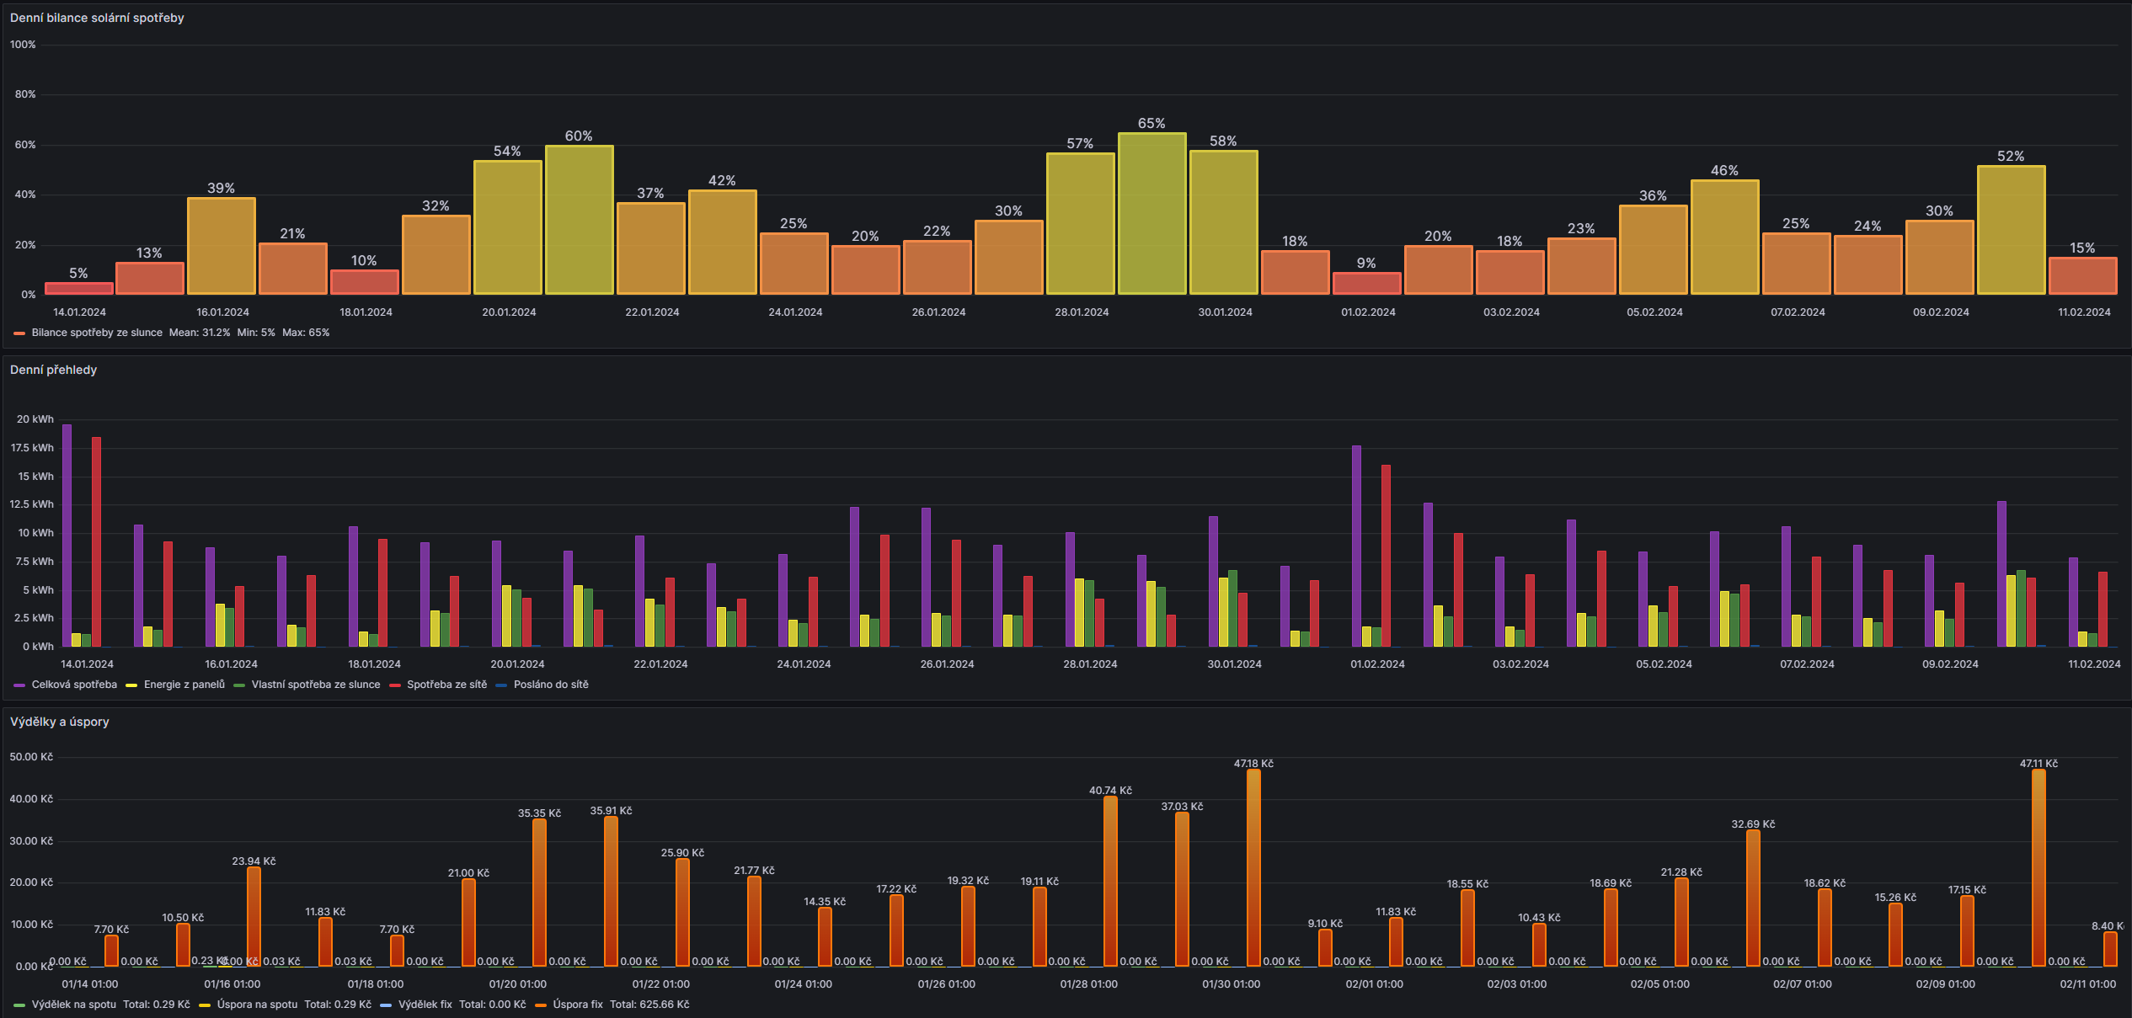Viewport: 2132px width, 1018px height.
Task: Click the 'Total: 625.66 Kč' legend value
Action: tap(649, 1005)
